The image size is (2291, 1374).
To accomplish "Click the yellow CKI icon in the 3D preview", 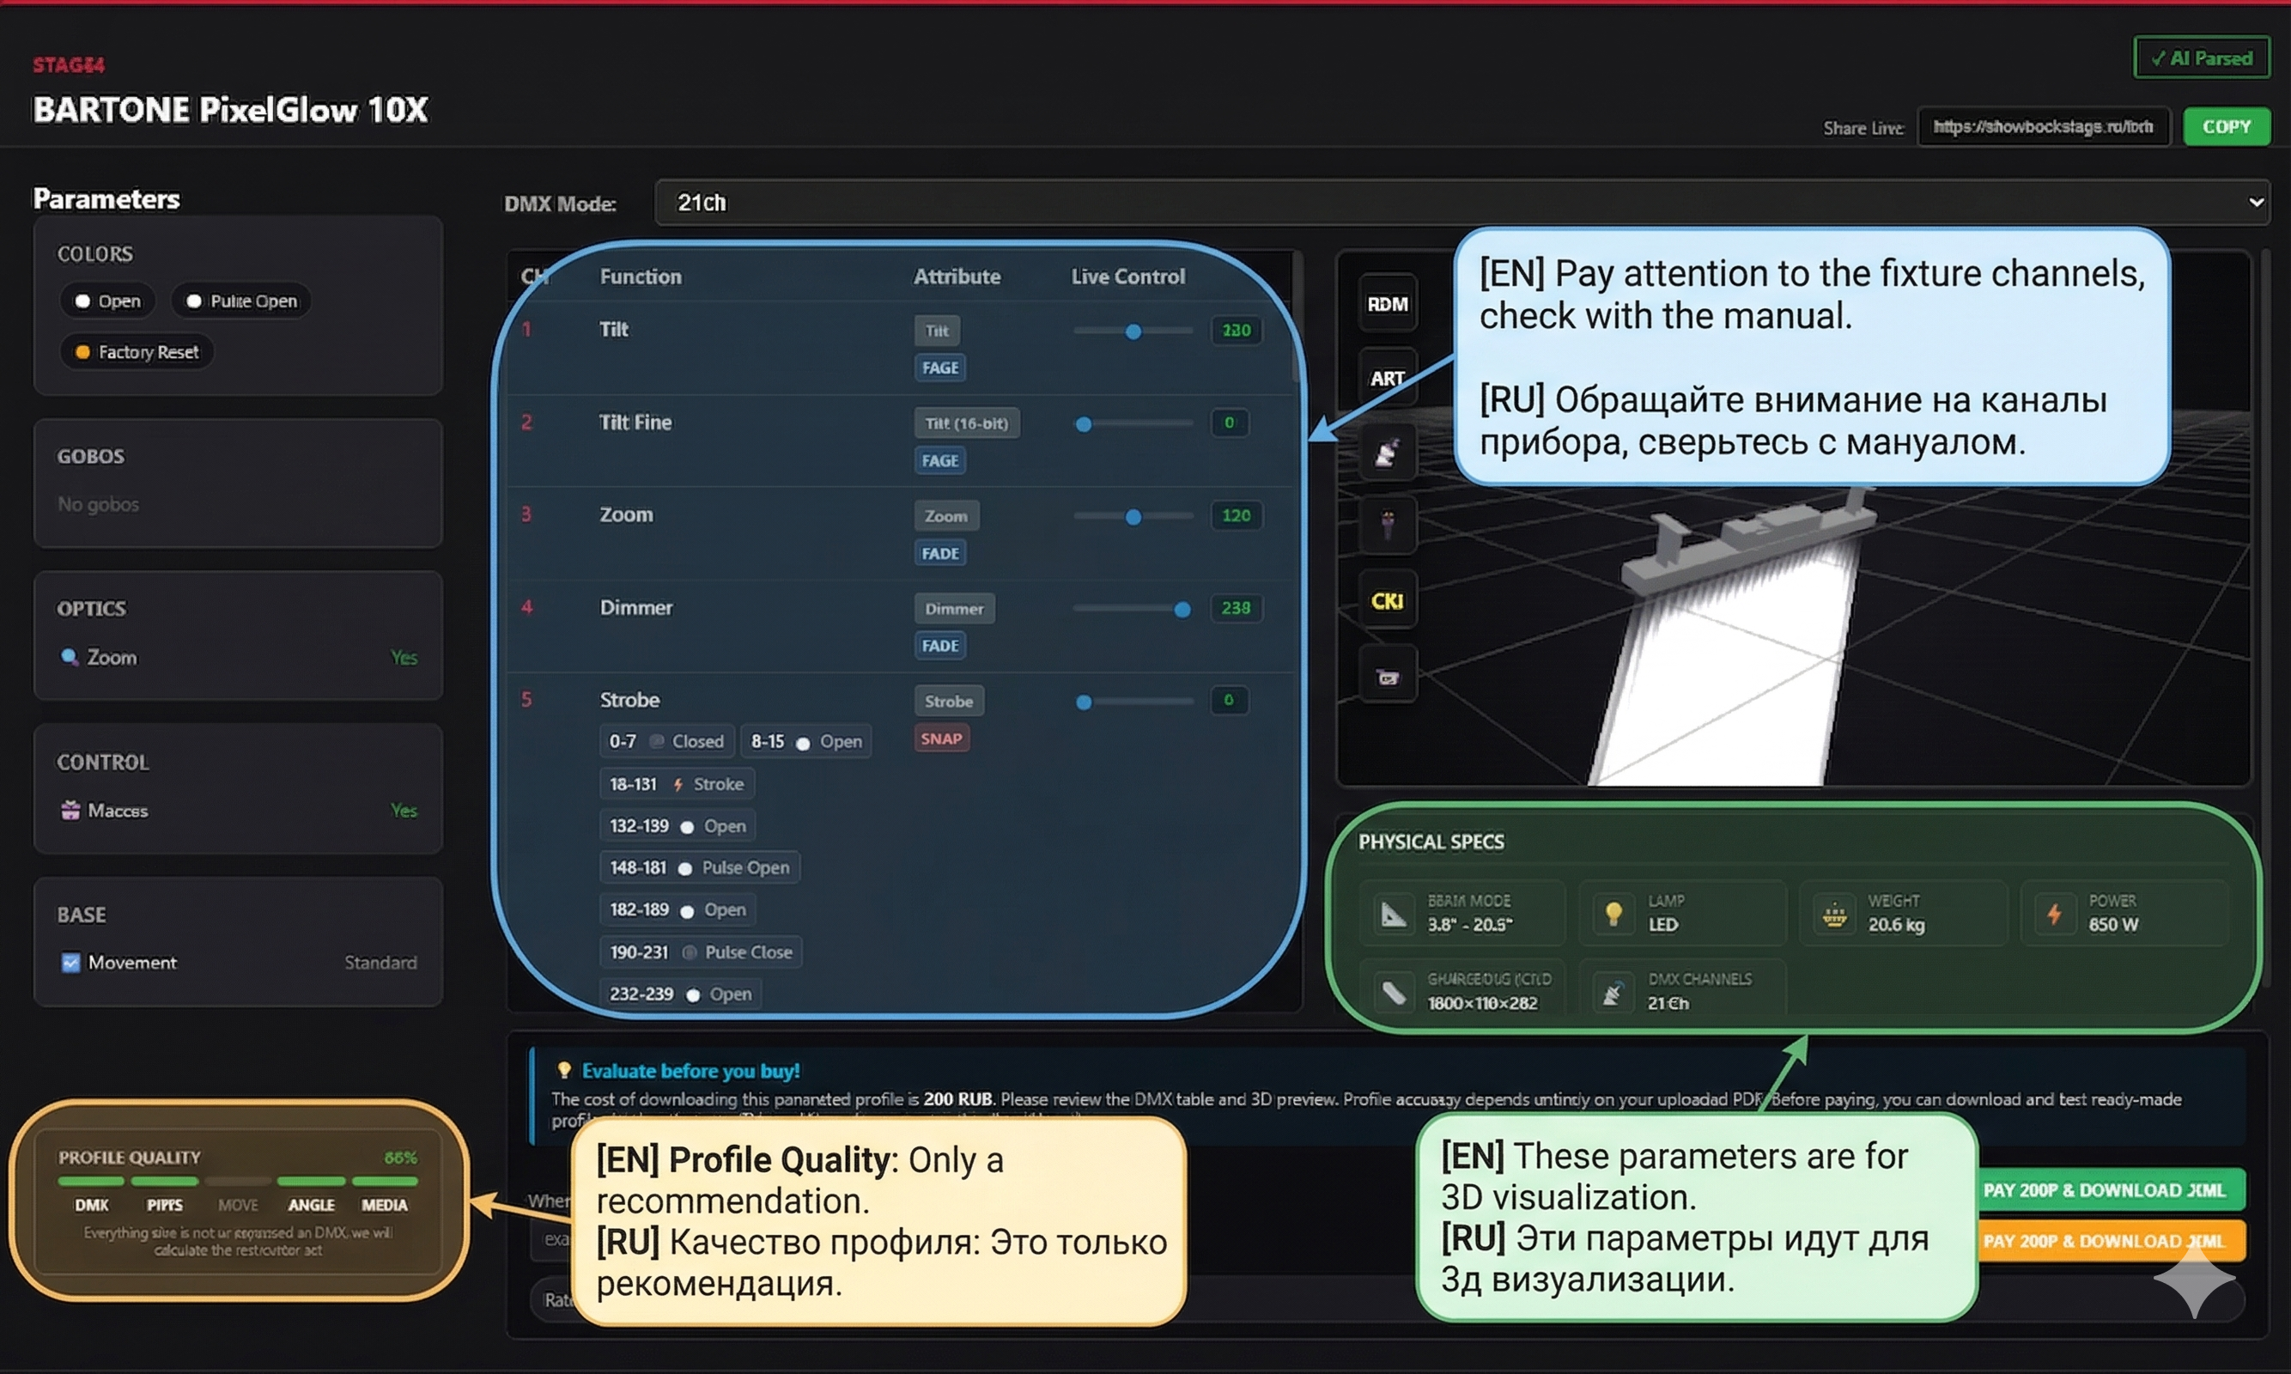I will click(1387, 601).
